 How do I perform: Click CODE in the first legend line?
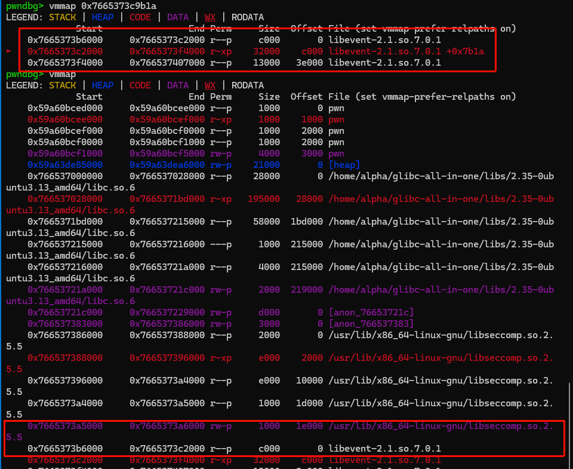click(140, 17)
